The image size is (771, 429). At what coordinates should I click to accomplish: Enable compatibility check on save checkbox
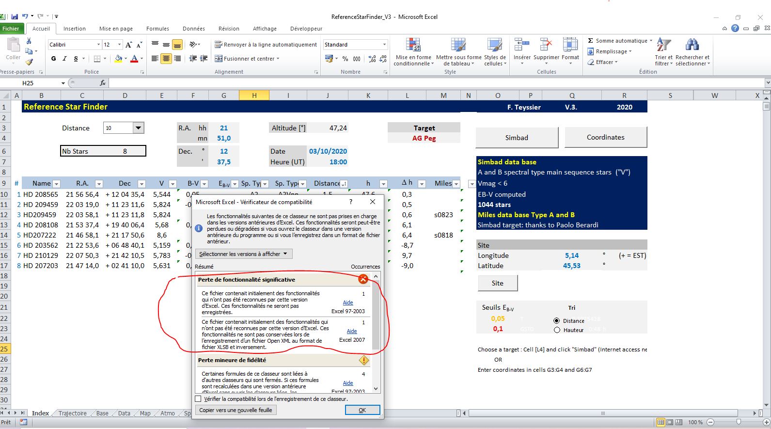click(198, 399)
